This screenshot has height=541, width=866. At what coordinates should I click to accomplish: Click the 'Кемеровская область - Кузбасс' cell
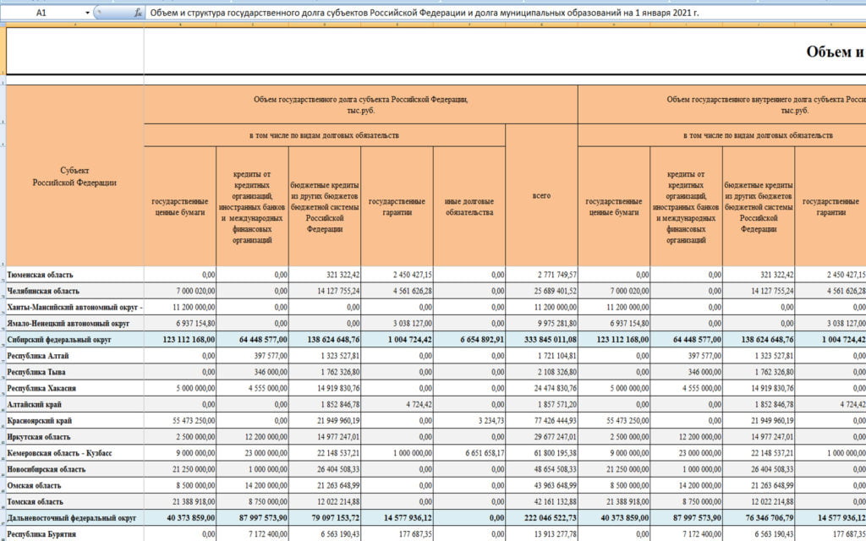[x=74, y=453]
